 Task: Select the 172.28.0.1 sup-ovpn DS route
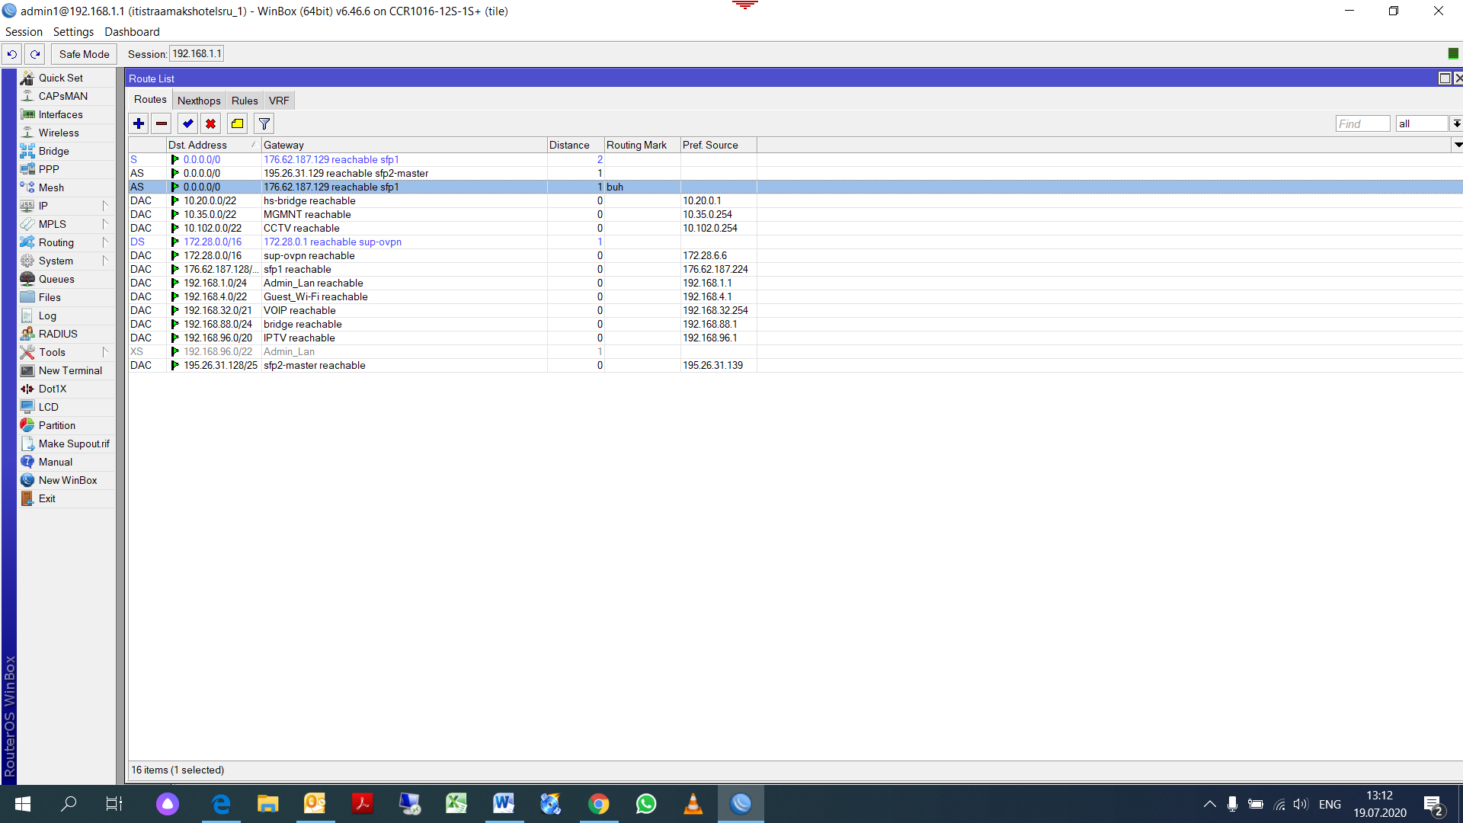[795, 242]
